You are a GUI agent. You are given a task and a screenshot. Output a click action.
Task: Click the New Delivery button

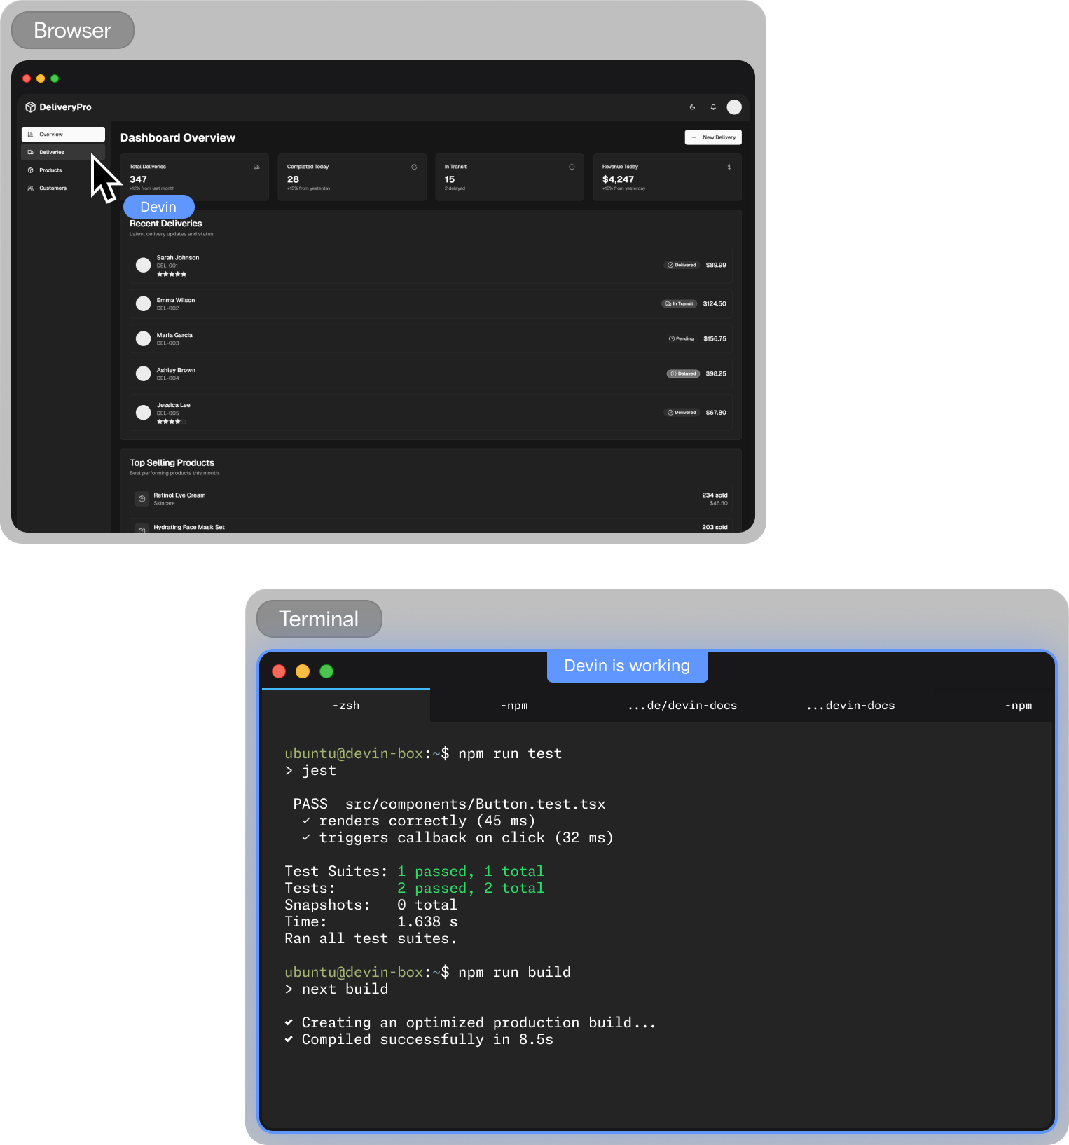(713, 137)
